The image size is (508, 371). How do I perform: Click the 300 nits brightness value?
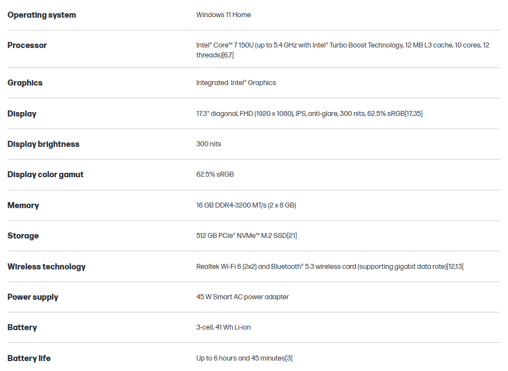(x=208, y=144)
